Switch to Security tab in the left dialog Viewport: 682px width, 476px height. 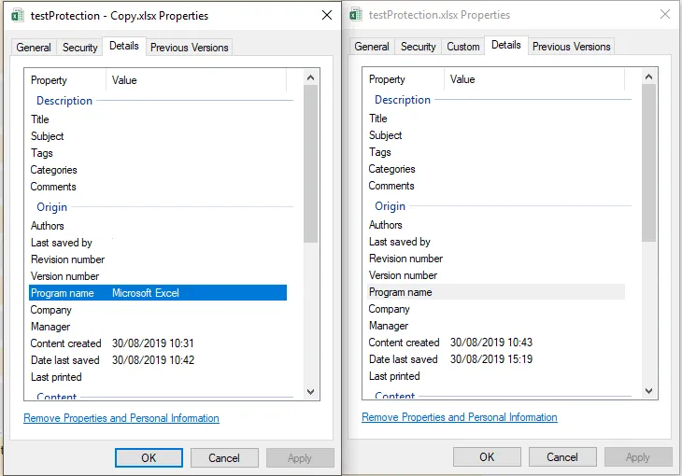[x=79, y=48]
